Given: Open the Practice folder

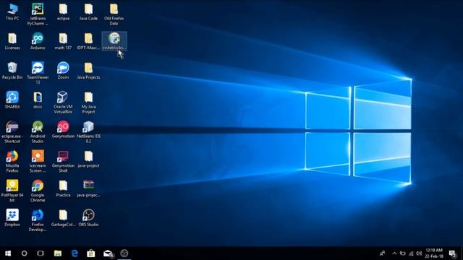Looking at the screenshot, I should pyautogui.click(x=63, y=189).
